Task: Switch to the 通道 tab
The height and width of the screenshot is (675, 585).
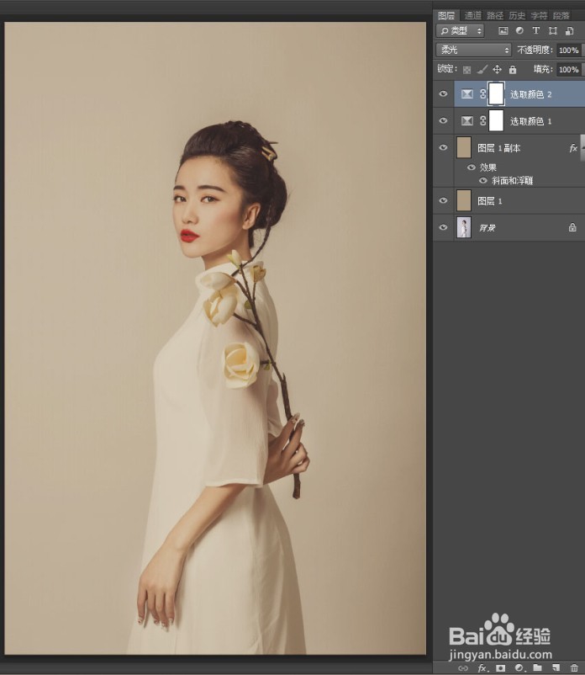Action: pos(473,15)
